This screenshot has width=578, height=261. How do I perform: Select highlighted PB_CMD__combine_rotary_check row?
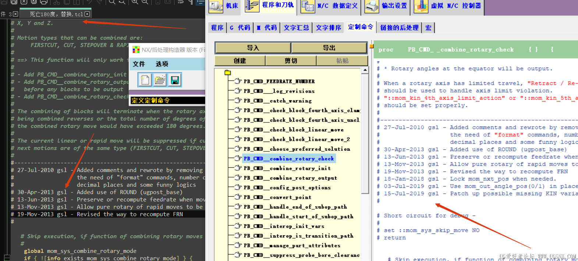click(x=289, y=158)
